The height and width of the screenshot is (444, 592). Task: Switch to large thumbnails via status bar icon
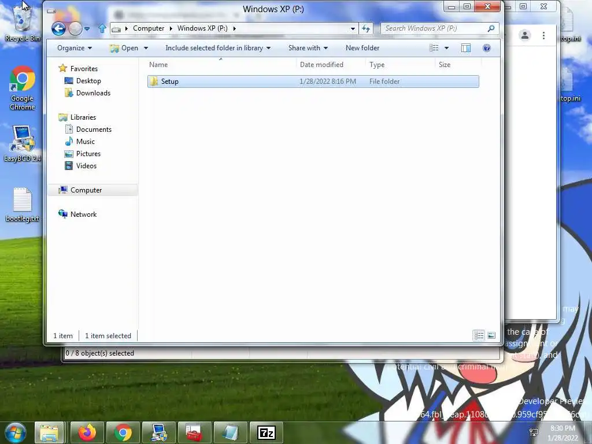(x=491, y=335)
